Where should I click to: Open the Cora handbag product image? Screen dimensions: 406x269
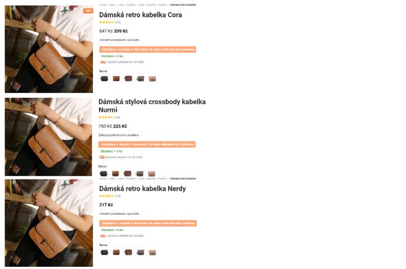point(49,49)
